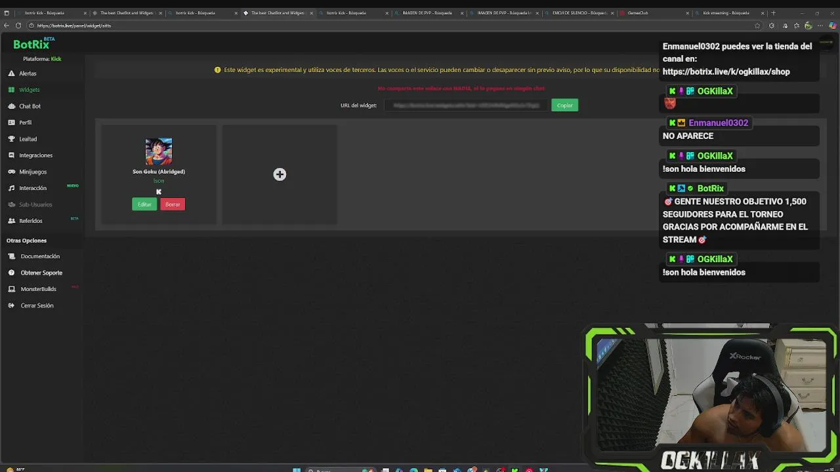The image size is (840, 472).
Task: Click the Son Goku avatar thumbnail
Action: 159,151
